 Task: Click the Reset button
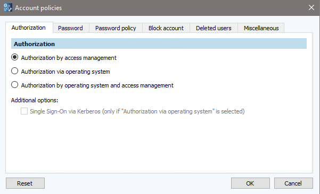[25, 183]
